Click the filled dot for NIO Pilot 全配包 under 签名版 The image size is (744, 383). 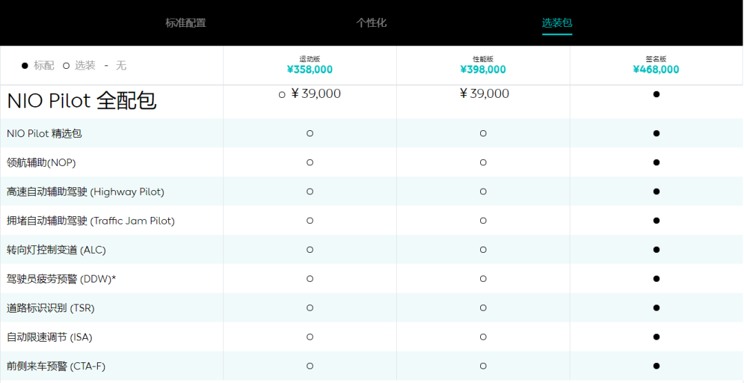pos(657,94)
